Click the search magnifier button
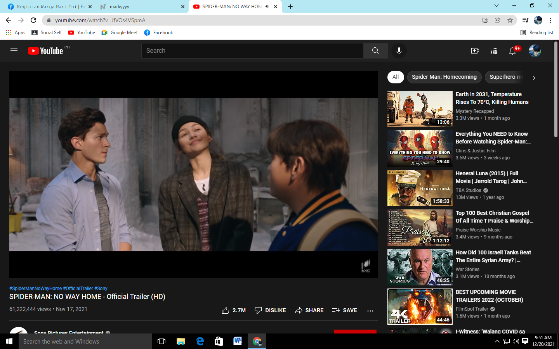This screenshot has width=559, height=349. [x=375, y=51]
